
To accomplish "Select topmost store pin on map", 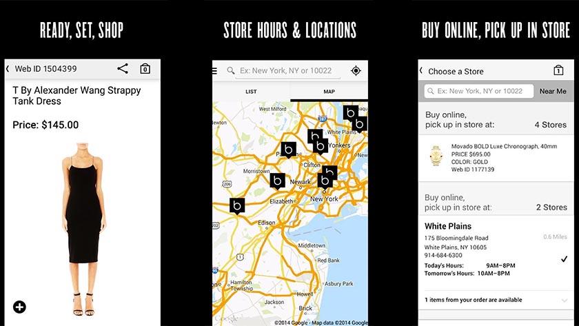I will click(350, 113).
